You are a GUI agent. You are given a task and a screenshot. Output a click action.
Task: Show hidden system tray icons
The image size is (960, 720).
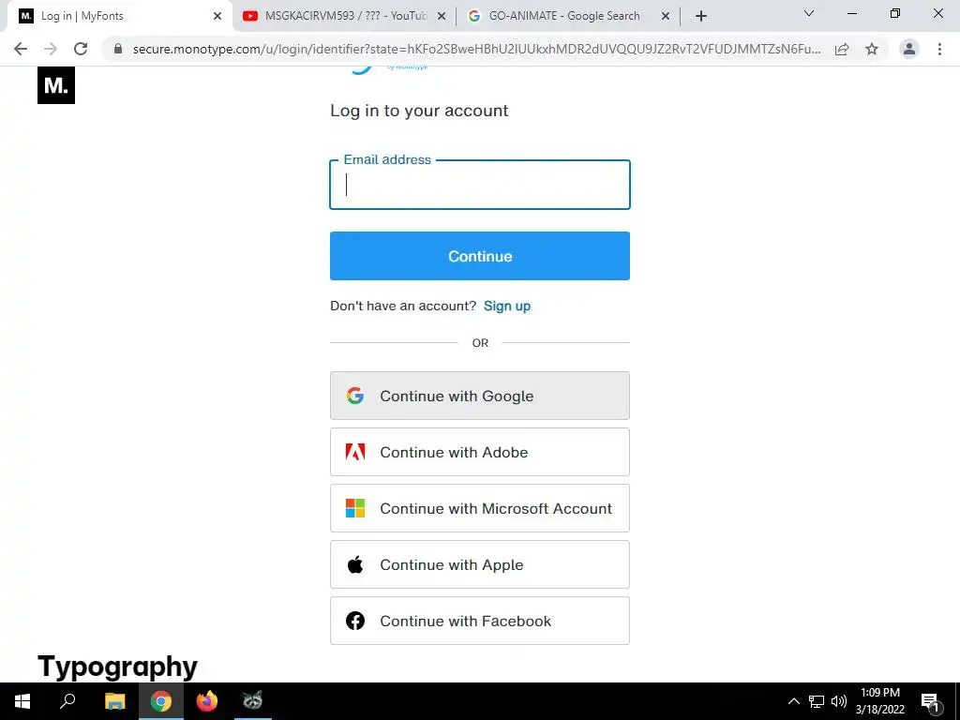coord(793,701)
